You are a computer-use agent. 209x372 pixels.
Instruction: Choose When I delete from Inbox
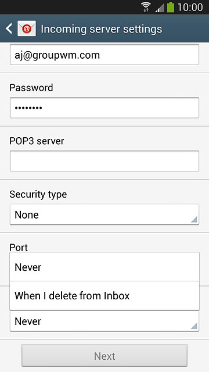[105, 296]
